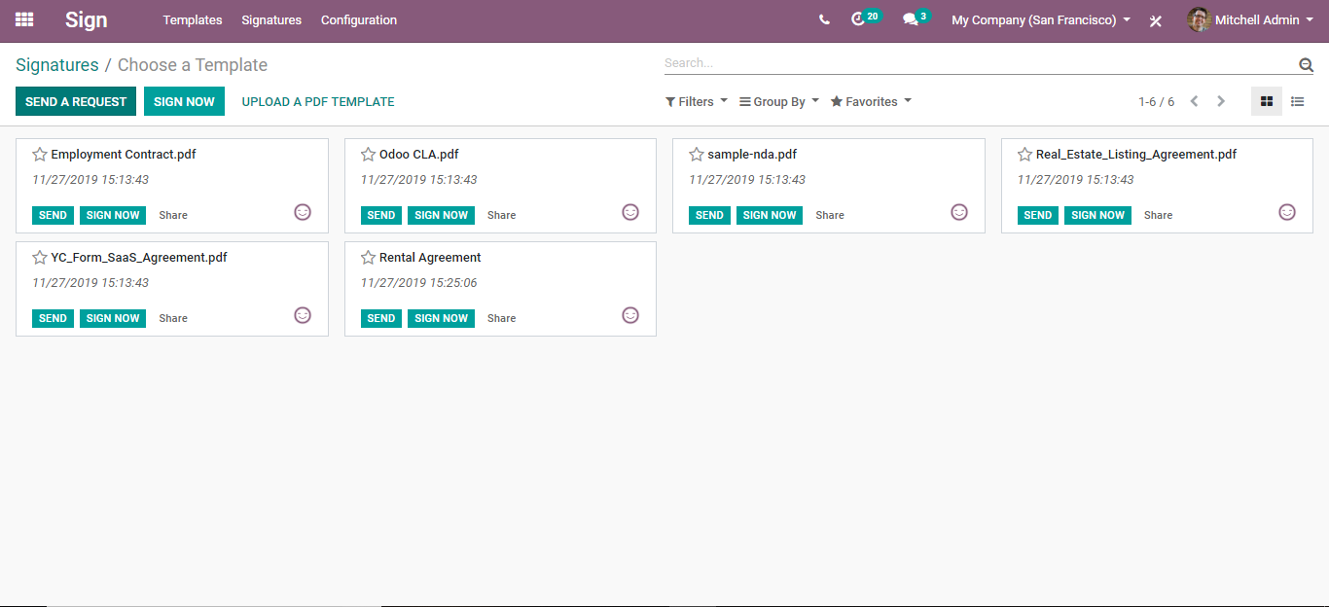Expand the Filters dropdown
The width and height of the screenshot is (1329, 607).
(x=696, y=101)
